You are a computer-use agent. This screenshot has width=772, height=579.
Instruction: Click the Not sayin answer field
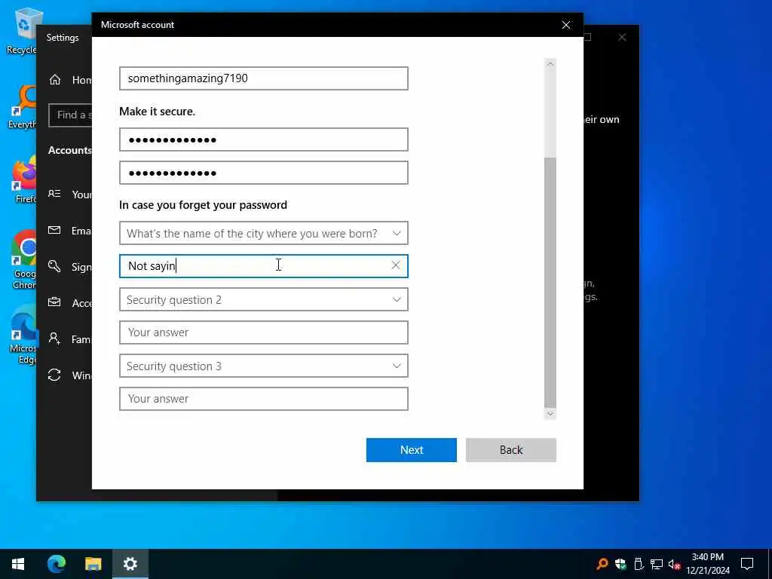[263, 266]
